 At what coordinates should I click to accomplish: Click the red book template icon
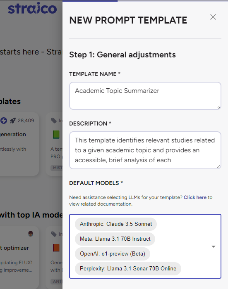pyautogui.click(x=56, y=248)
